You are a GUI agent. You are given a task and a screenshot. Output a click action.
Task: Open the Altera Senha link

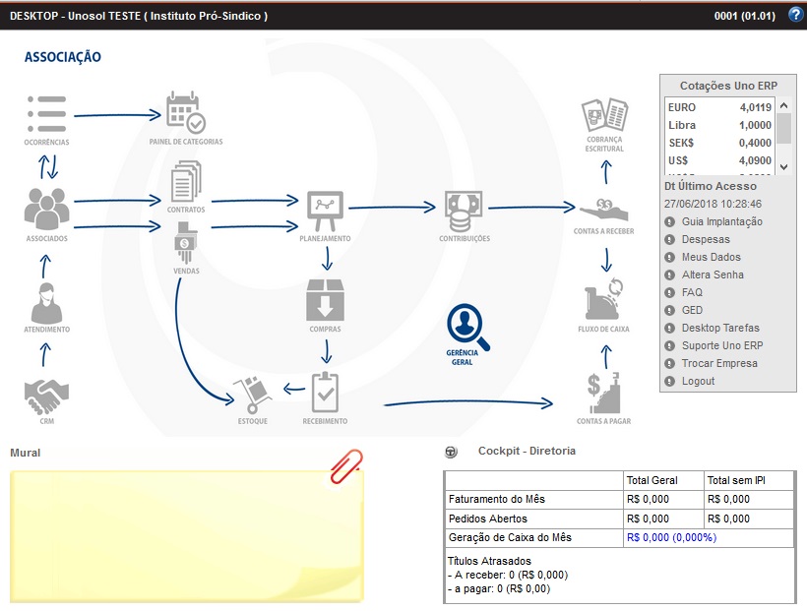(x=713, y=275)
